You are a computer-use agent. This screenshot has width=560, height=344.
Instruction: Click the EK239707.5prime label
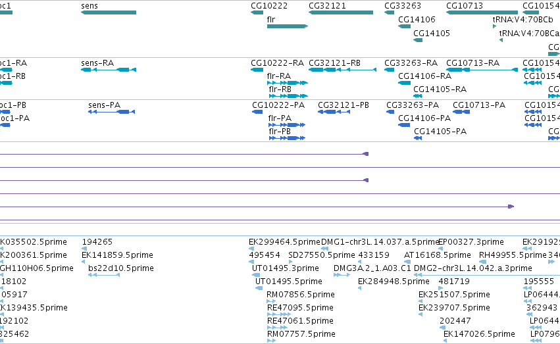(454, 308)
